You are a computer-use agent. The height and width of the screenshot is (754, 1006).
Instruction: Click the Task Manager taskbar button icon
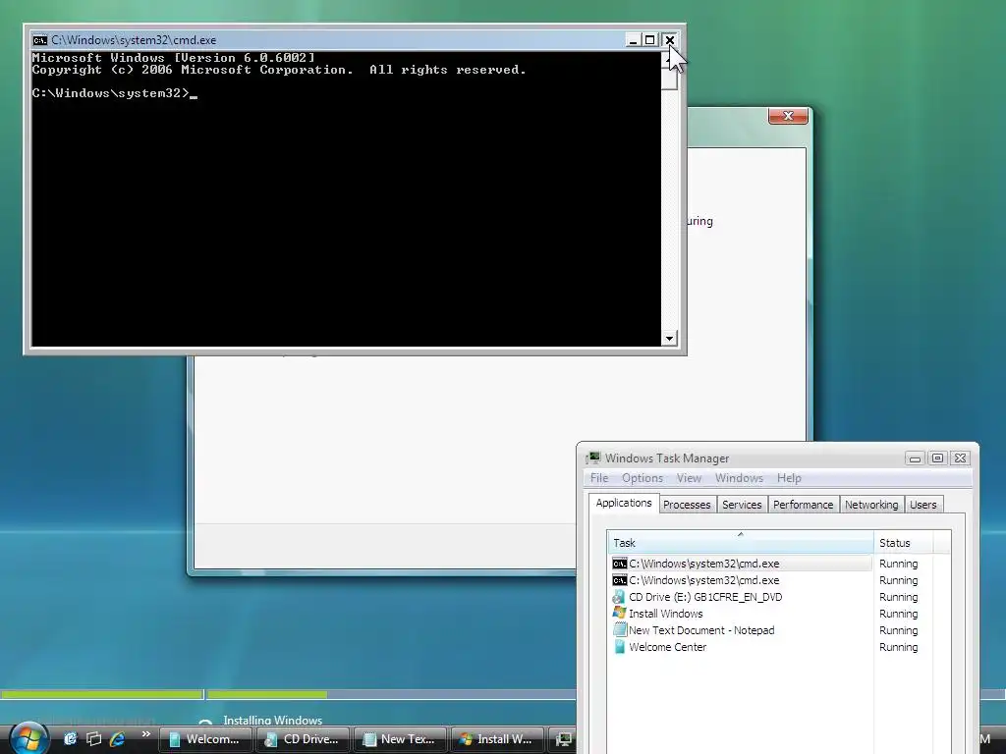tap(564, 739)
